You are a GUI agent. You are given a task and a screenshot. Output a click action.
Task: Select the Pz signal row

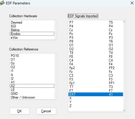coord(96,34)
